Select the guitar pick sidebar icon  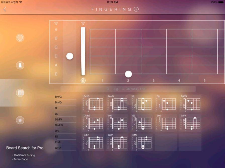coord(20,38)
